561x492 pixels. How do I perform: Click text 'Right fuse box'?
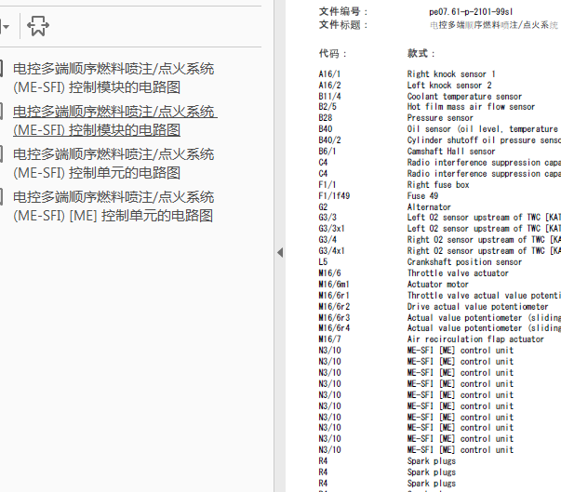438,185
